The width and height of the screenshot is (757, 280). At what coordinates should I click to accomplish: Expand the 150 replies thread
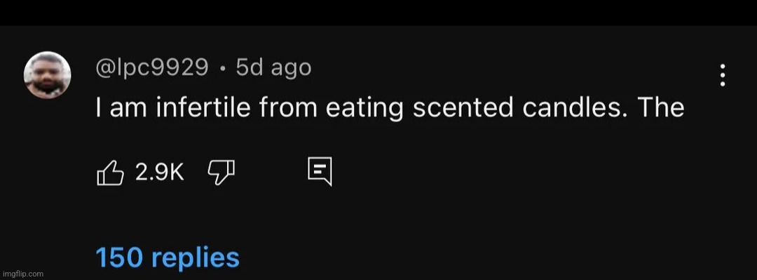(x=168, y=258)
